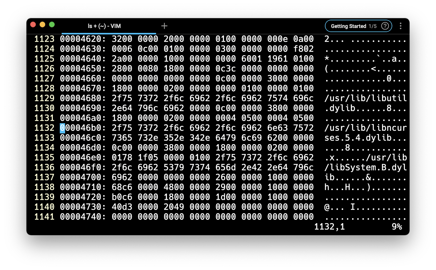This screenshot has height=270, width=436.
Task: Click the /usr/lib/libncur ASCII text
Action: coord(365,128)
